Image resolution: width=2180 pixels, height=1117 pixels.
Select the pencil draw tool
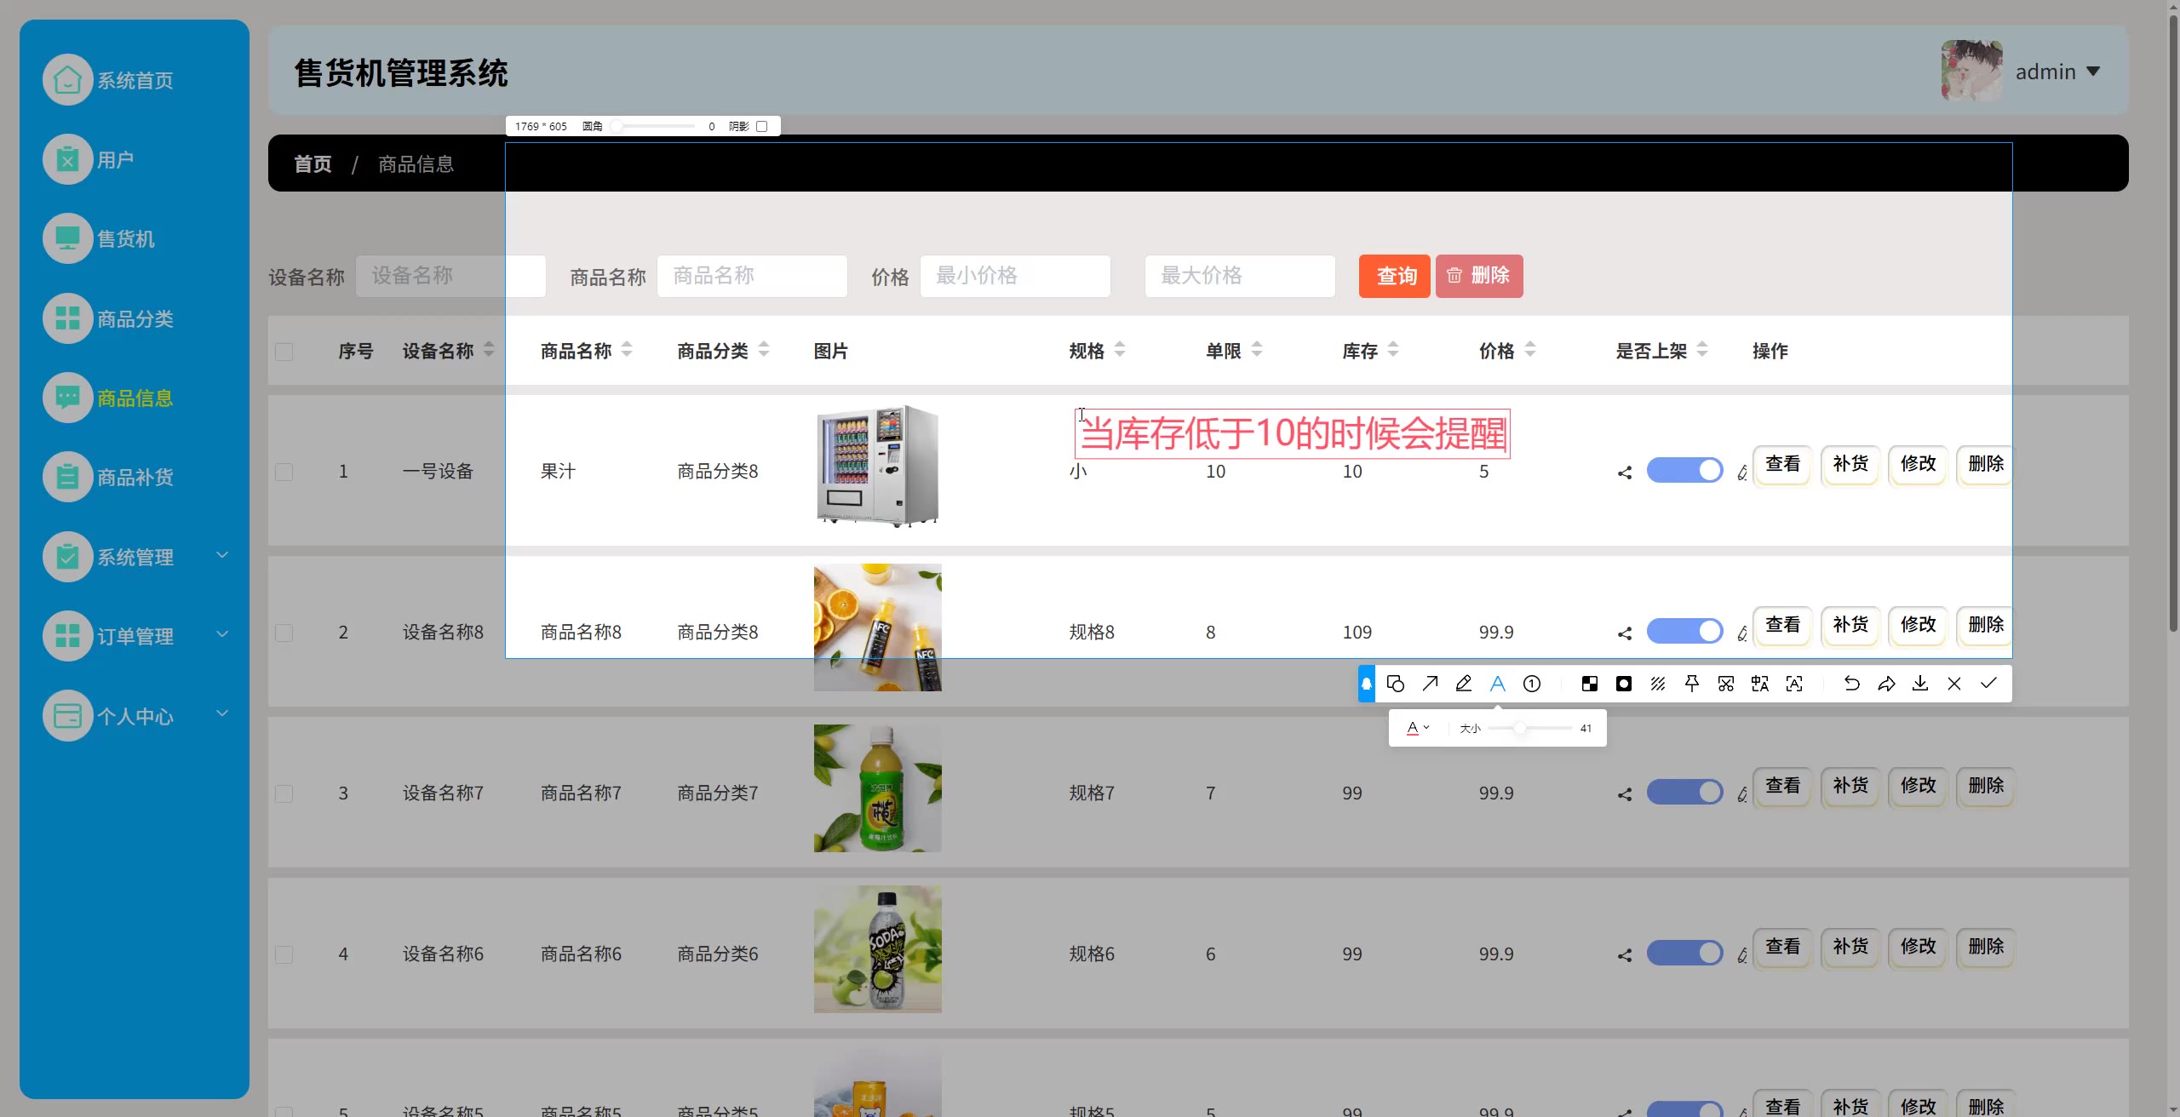click(1464, 684)
